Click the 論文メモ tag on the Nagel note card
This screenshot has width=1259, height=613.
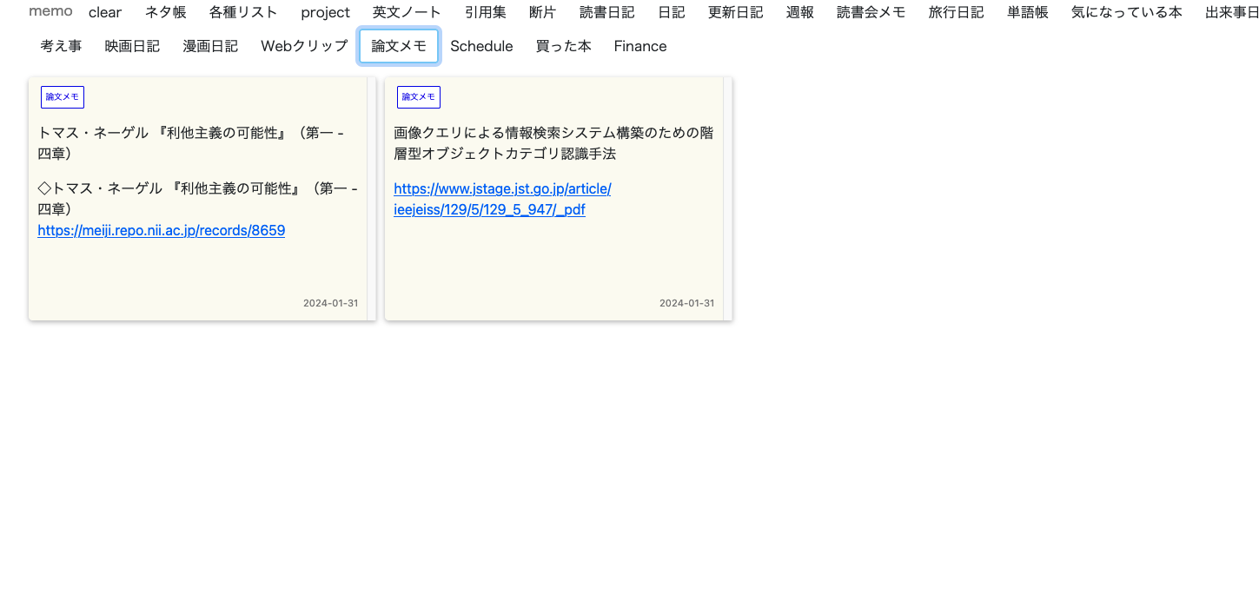(62, 96)
